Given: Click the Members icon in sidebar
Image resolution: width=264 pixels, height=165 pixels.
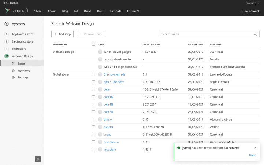Looking at the screenshot, I should (13, 71).
